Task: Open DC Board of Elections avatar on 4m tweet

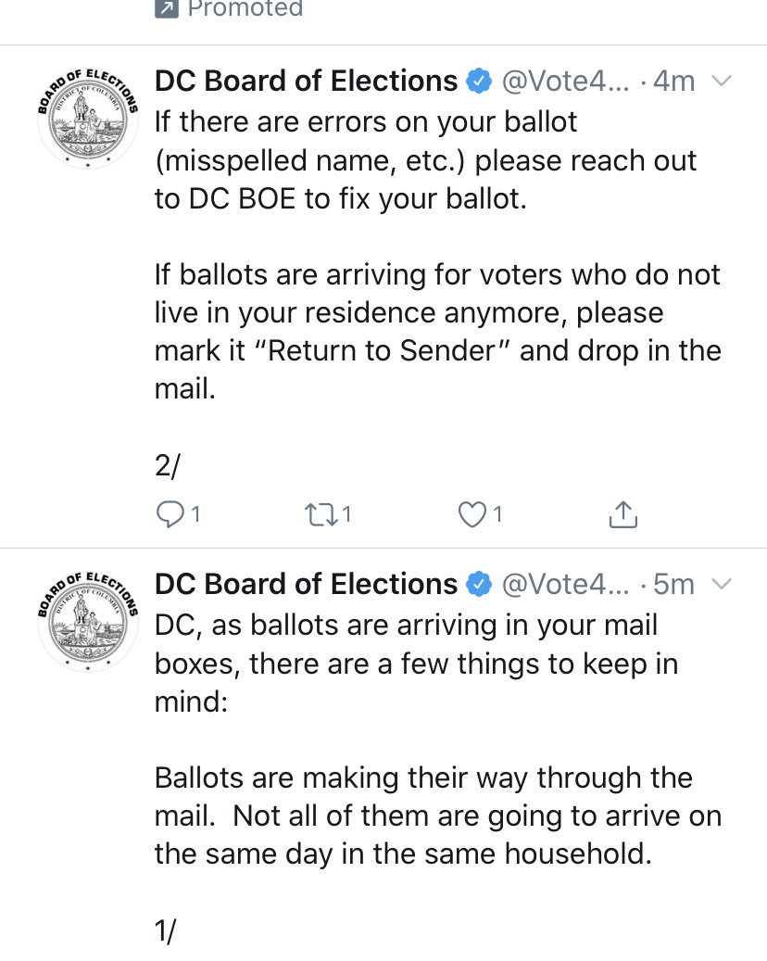Action: pyautogui.click(x=88, y=118)
